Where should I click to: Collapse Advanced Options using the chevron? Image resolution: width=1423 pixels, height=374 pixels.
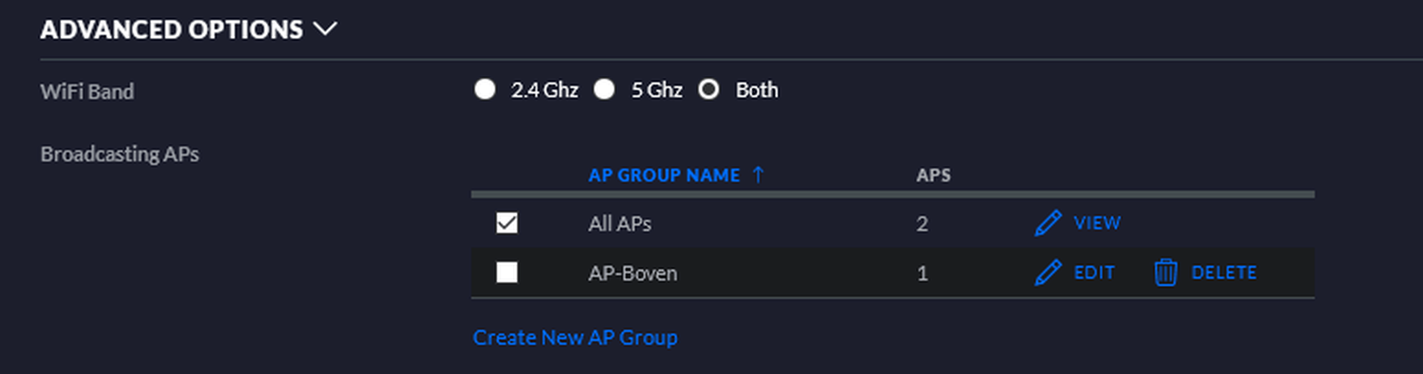(x=325, y=29)
